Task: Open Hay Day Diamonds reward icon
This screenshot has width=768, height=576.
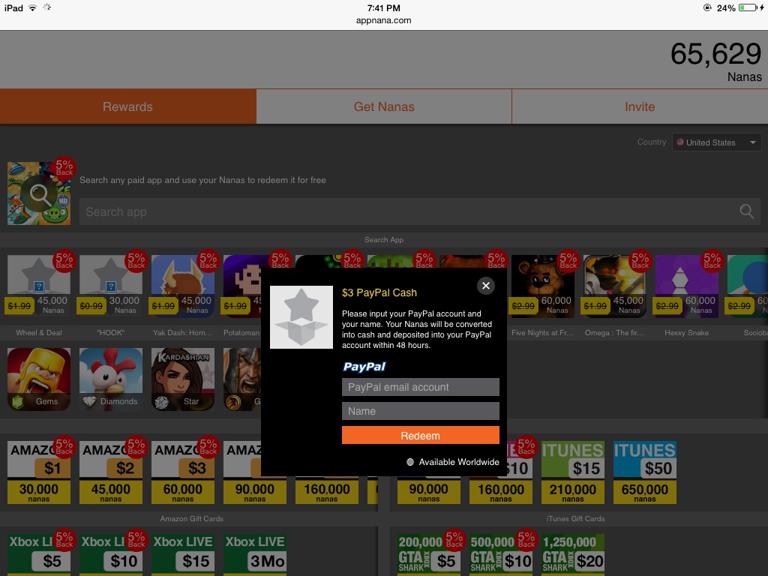Action: point(111,379)
